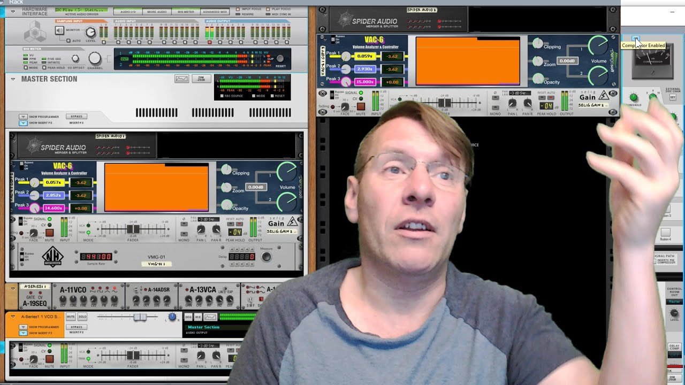Click VMG-01 Sample Rate display
The width and height of the screenshot is (685, 385).
[x=96, y=257]
